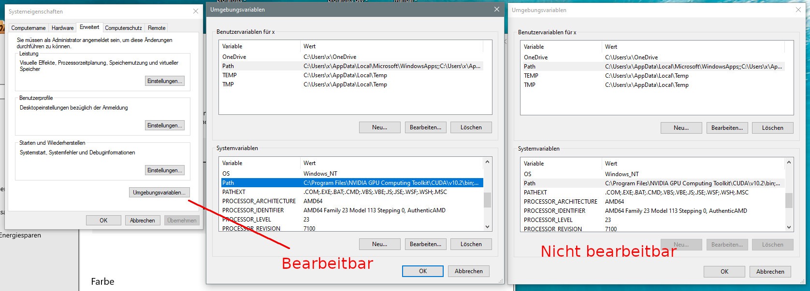This screenshot has width=810, height=291.
Task: Click greyed-out Neu... button under Systemvariablen
Action: tap(681, 245)
